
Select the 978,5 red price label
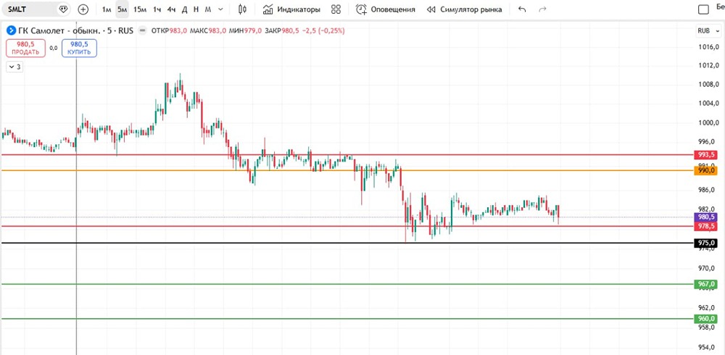pyautogui.click(x=706, y=226)
